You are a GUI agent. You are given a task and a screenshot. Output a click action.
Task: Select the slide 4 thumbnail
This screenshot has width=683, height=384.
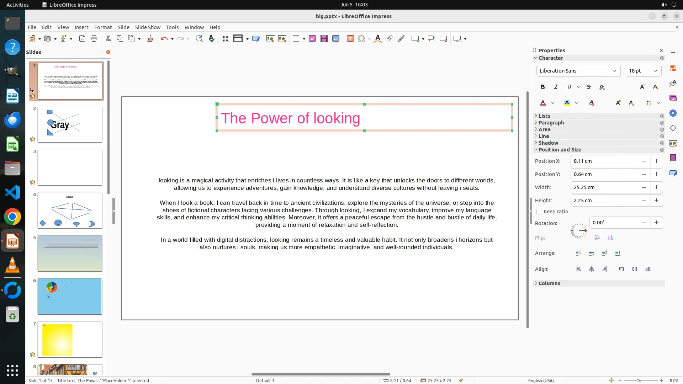tap(70, 210)
